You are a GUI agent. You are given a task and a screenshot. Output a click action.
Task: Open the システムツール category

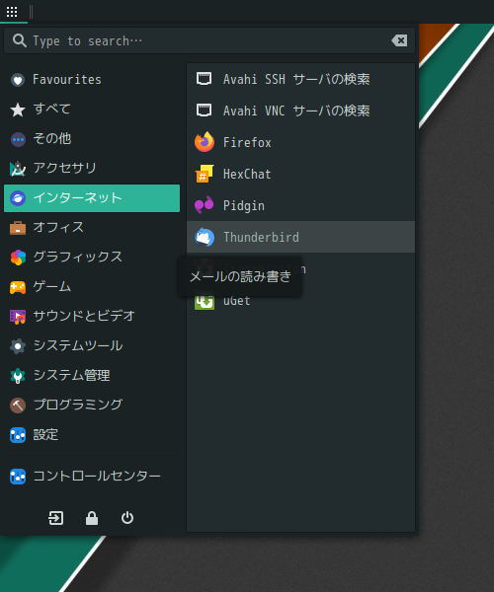[92, 346]
